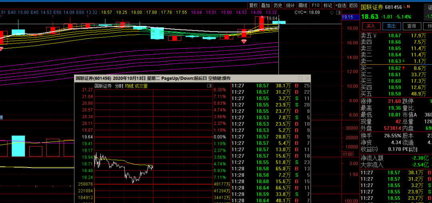Toggle side panel icon in 分时 popup header
Viewport: 432px width, 203px height.
(x=209, y=86)
